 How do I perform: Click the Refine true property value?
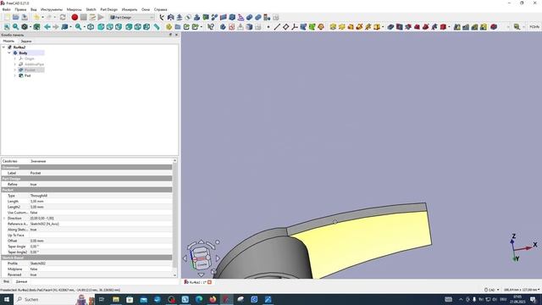100,185
